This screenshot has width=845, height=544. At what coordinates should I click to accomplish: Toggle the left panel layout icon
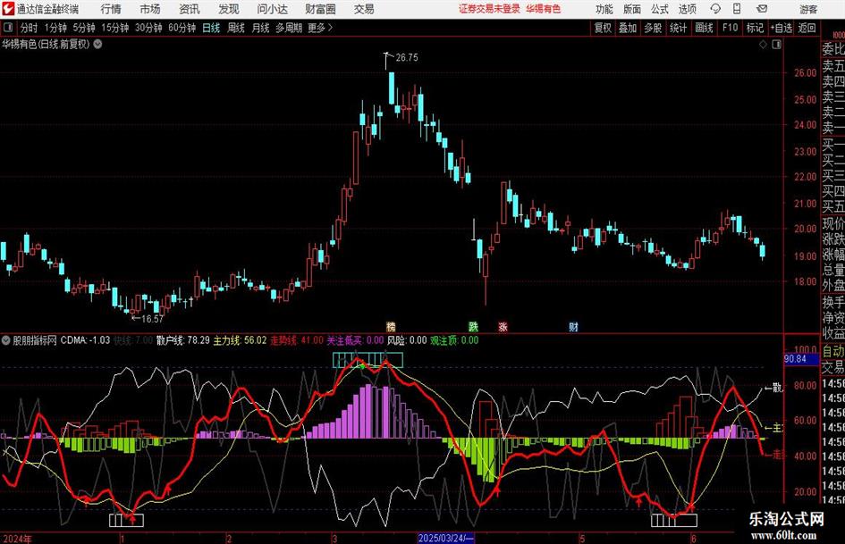tap(8, 28)
